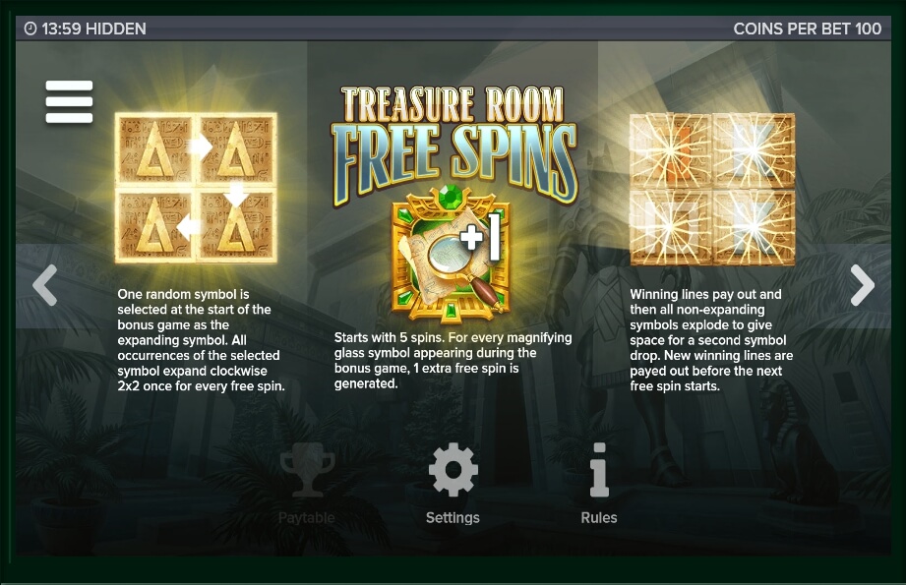This screenshot has height=585, width=906.
Task: Click the clock icon in top bar
Action: (30, 29)
